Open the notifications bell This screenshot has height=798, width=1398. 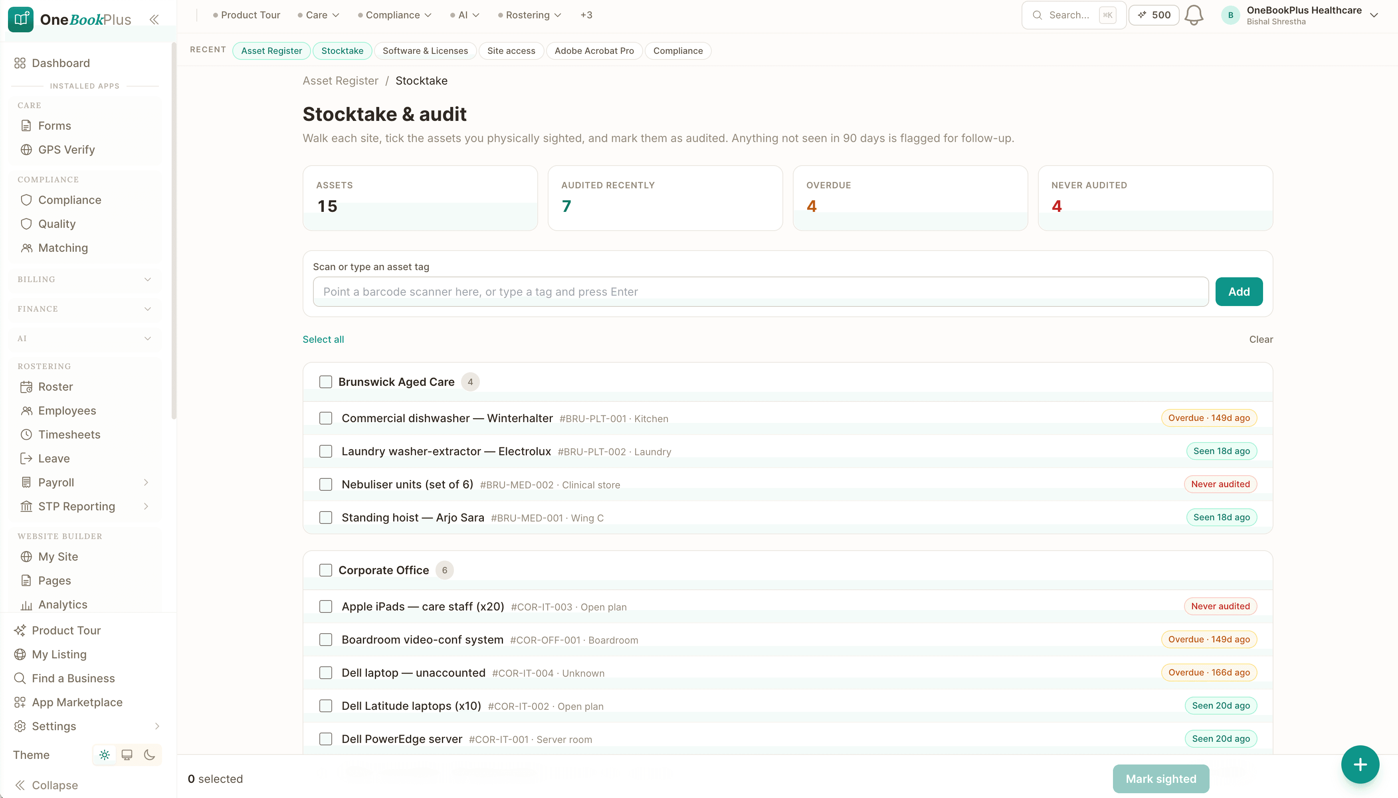pos(1194,15)
